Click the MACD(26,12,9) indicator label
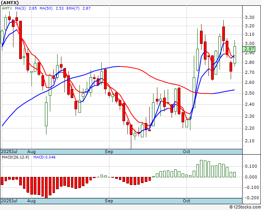The height and width of the screenshot is (210, 261). [15, 157]
